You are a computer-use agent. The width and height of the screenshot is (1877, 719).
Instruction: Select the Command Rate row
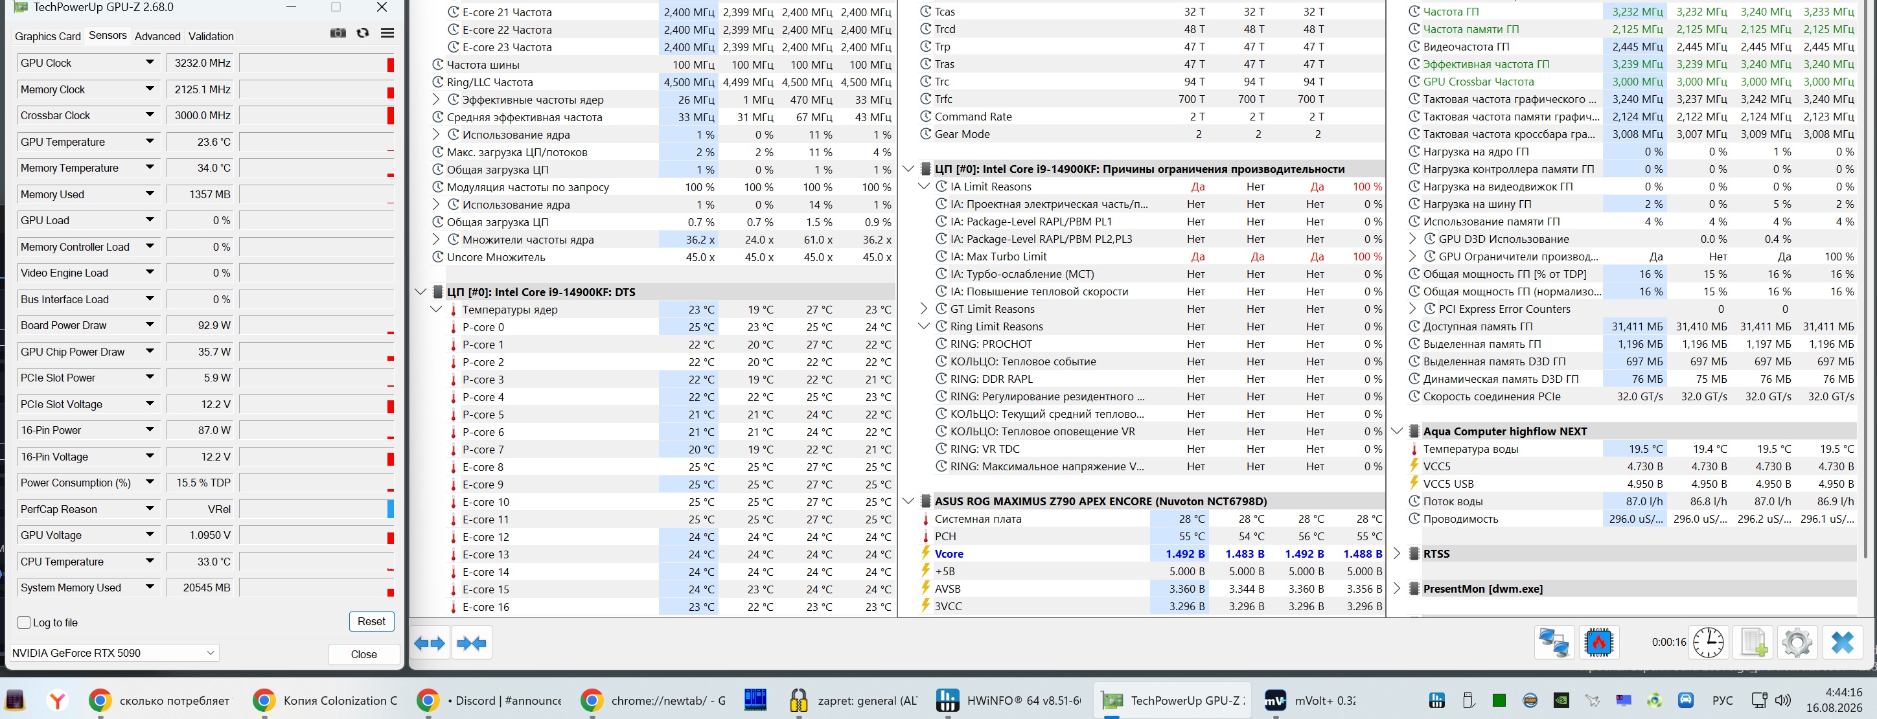click(x=1151, y=117)
